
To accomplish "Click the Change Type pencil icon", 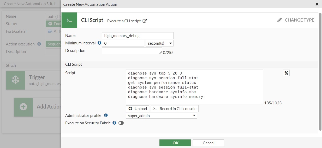I will [x=279, y=20].
